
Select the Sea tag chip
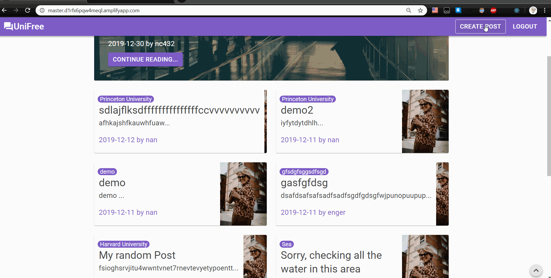pyautogui.click(x=287, y=244)
